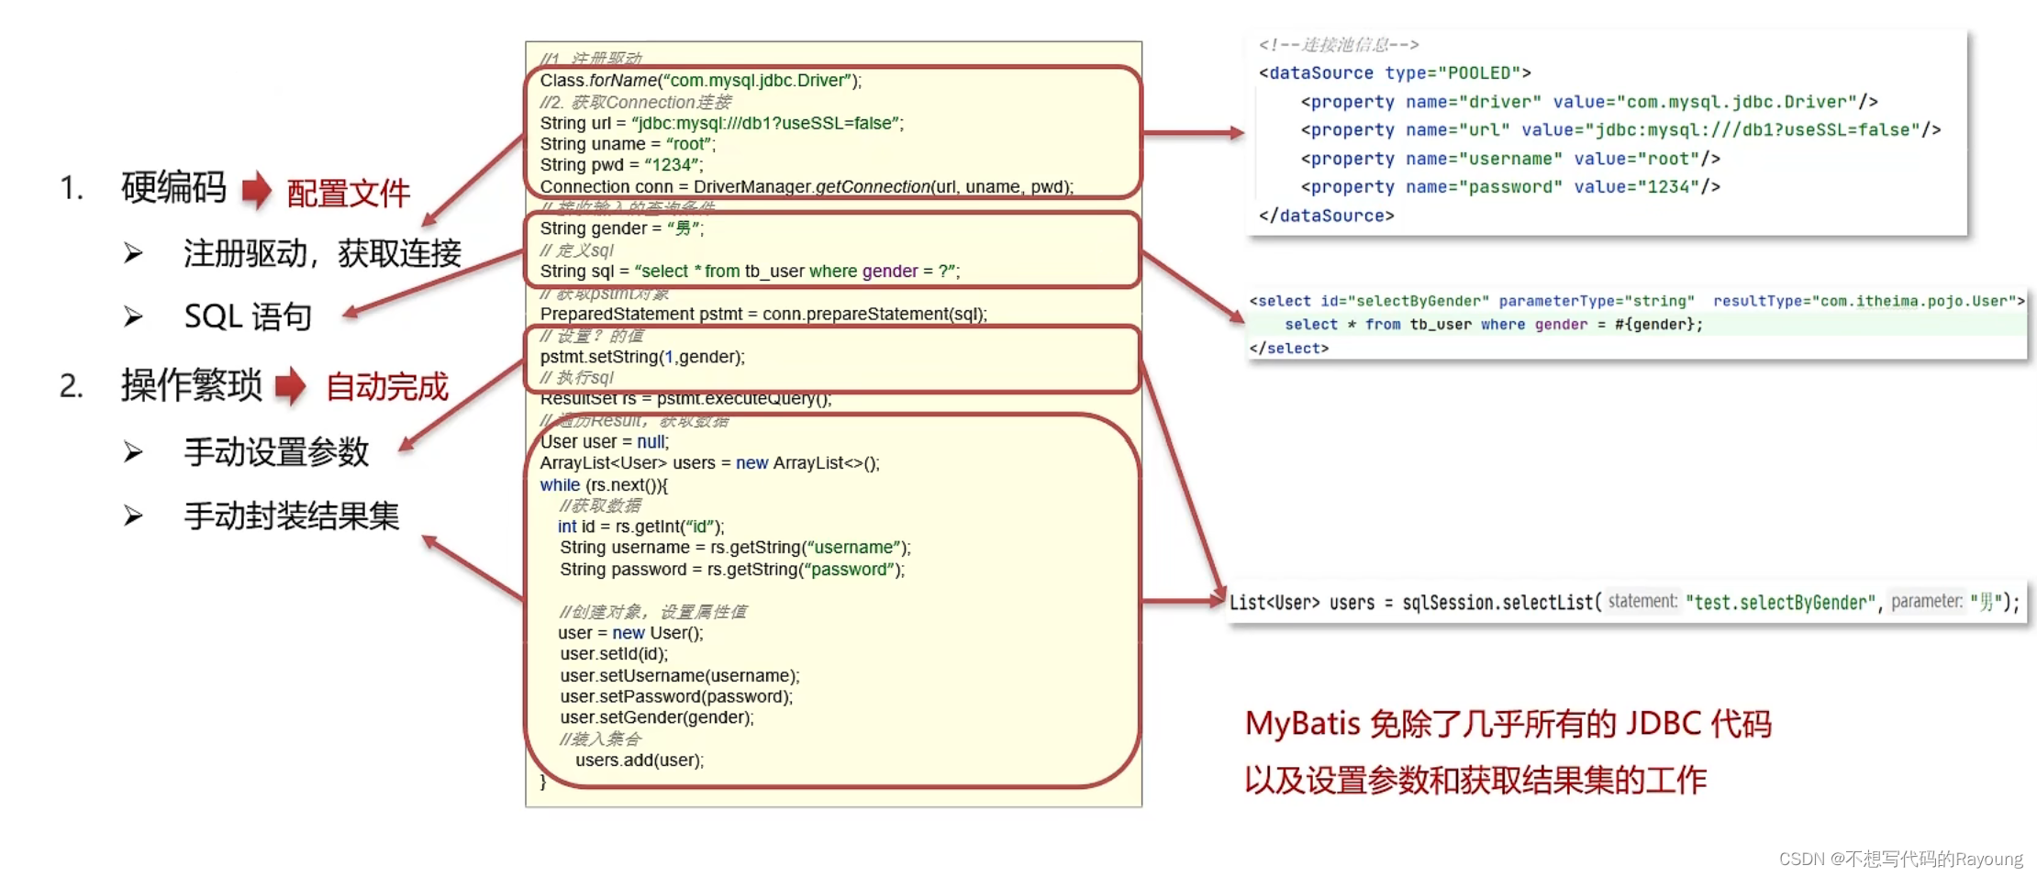Click the line "user.setPassword(password);"
2037x877 pixels.
click(x=676, y=697)
